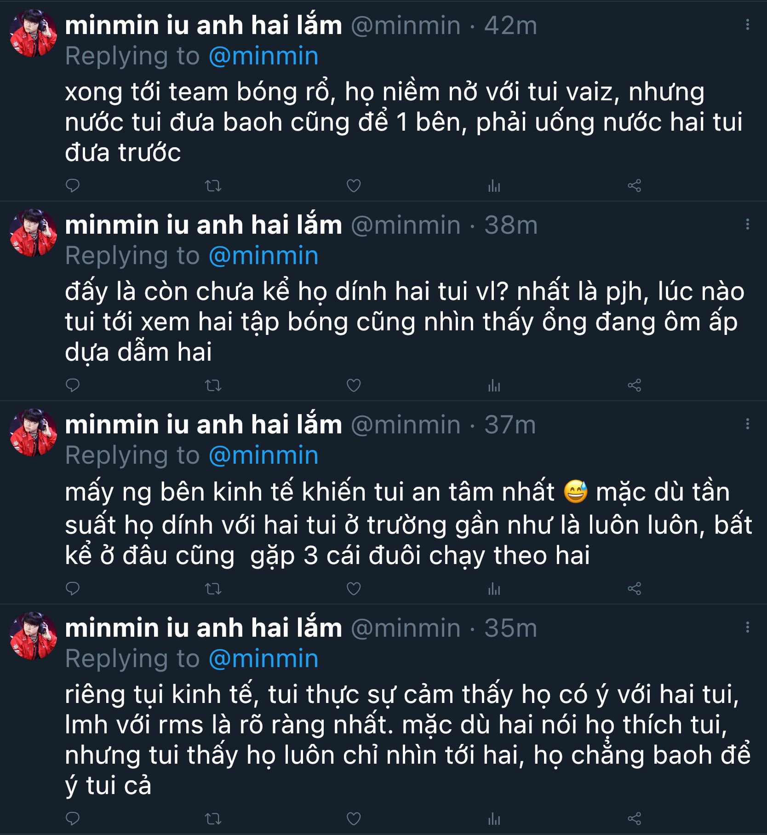View analytics for the 35m tweet

[494, 818]
